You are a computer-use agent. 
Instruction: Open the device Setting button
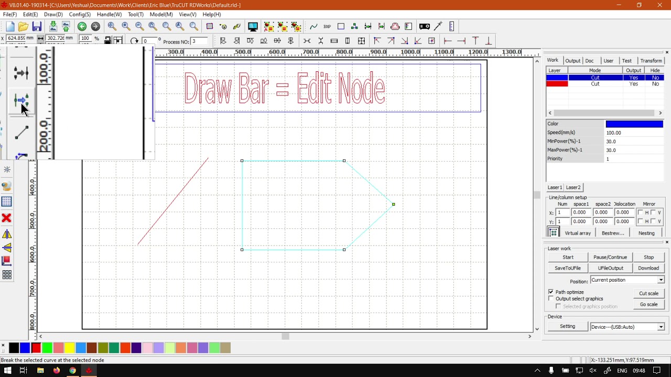(x=567, y=326)
